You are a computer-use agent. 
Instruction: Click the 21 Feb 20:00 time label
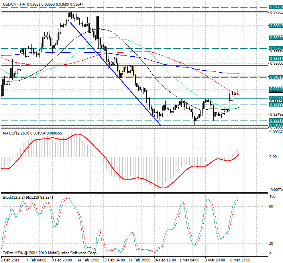(x=140, y=260)
